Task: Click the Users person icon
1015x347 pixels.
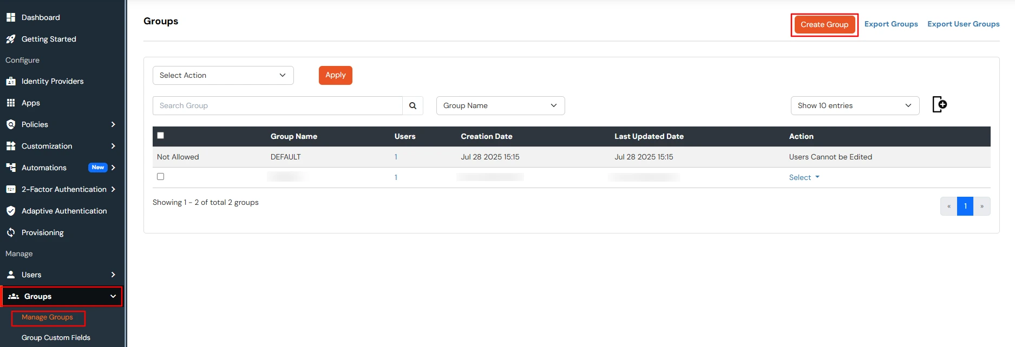Action: pos(11,275)
